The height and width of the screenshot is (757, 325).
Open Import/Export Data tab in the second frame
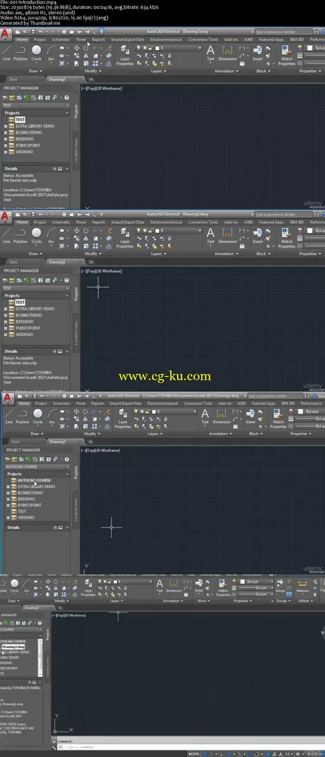[x=128, y=222]
